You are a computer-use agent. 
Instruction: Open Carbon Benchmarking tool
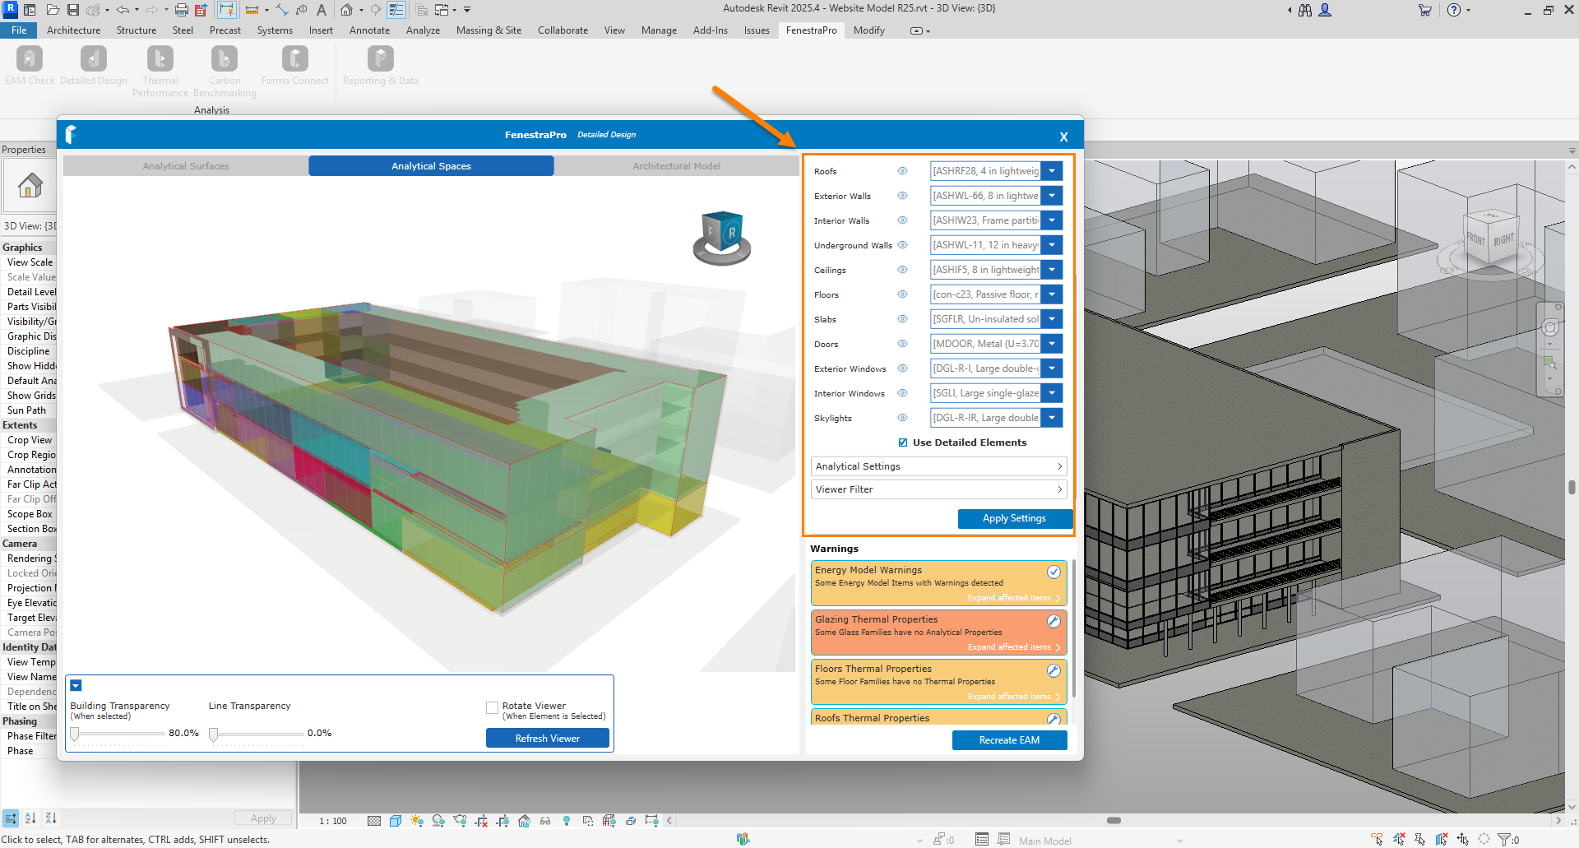click(x=225, y=59)
